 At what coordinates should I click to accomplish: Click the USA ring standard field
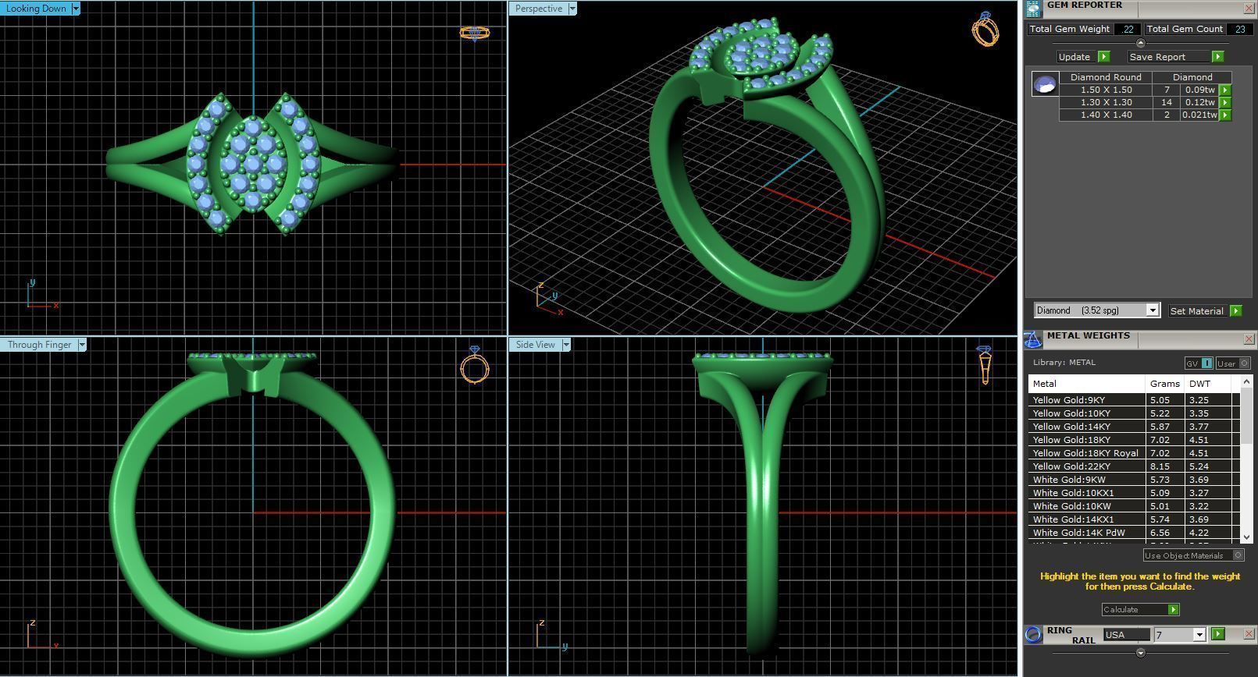(1126, 635)
